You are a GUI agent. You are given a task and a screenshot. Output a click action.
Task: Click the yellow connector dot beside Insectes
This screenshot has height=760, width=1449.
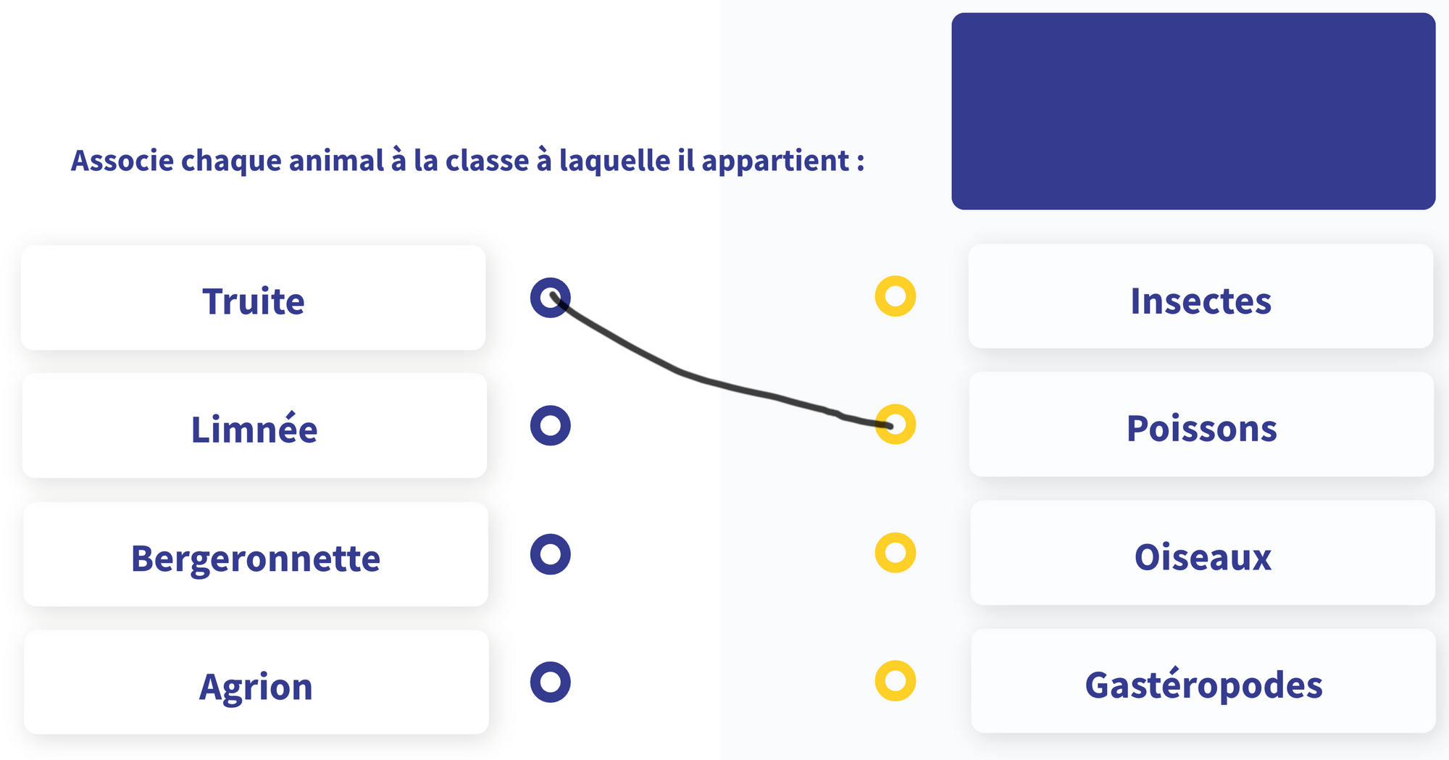(895, 296)
